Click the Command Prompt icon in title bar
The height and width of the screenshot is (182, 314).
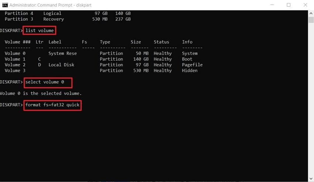coord(5,5)
